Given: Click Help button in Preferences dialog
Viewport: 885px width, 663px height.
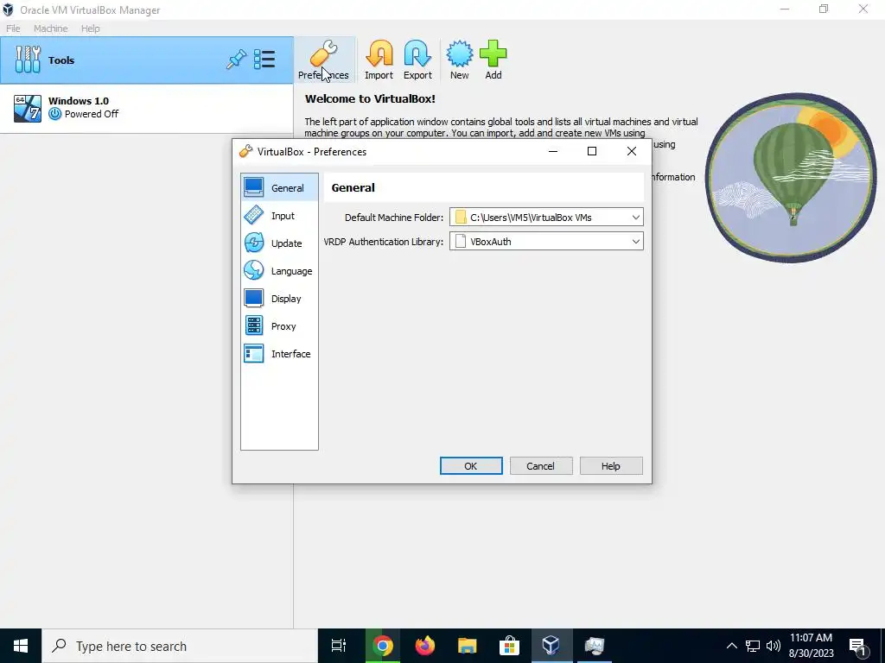Looking at the screenshot, I should (x=611, y=465).
